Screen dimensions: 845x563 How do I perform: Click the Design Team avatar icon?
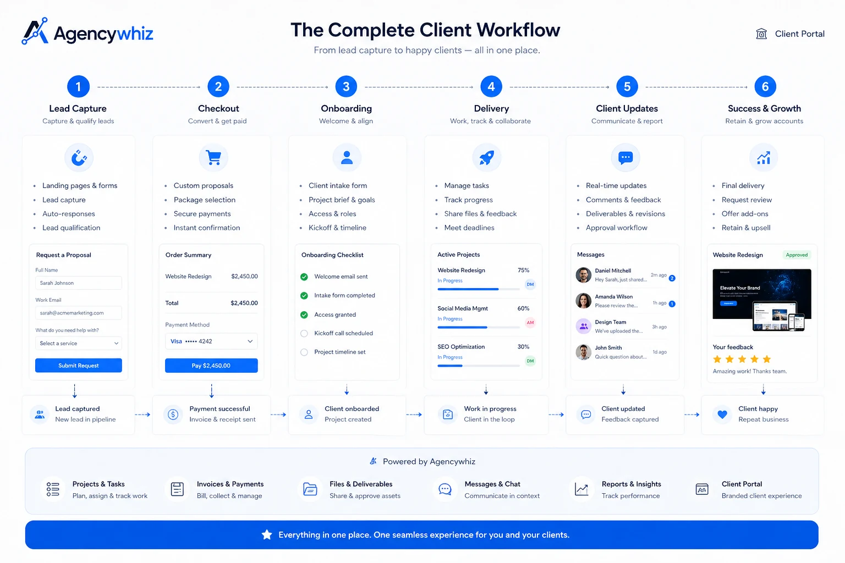pos(583,326)
